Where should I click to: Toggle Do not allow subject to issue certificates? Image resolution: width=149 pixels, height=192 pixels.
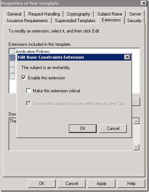click(28, 104)
